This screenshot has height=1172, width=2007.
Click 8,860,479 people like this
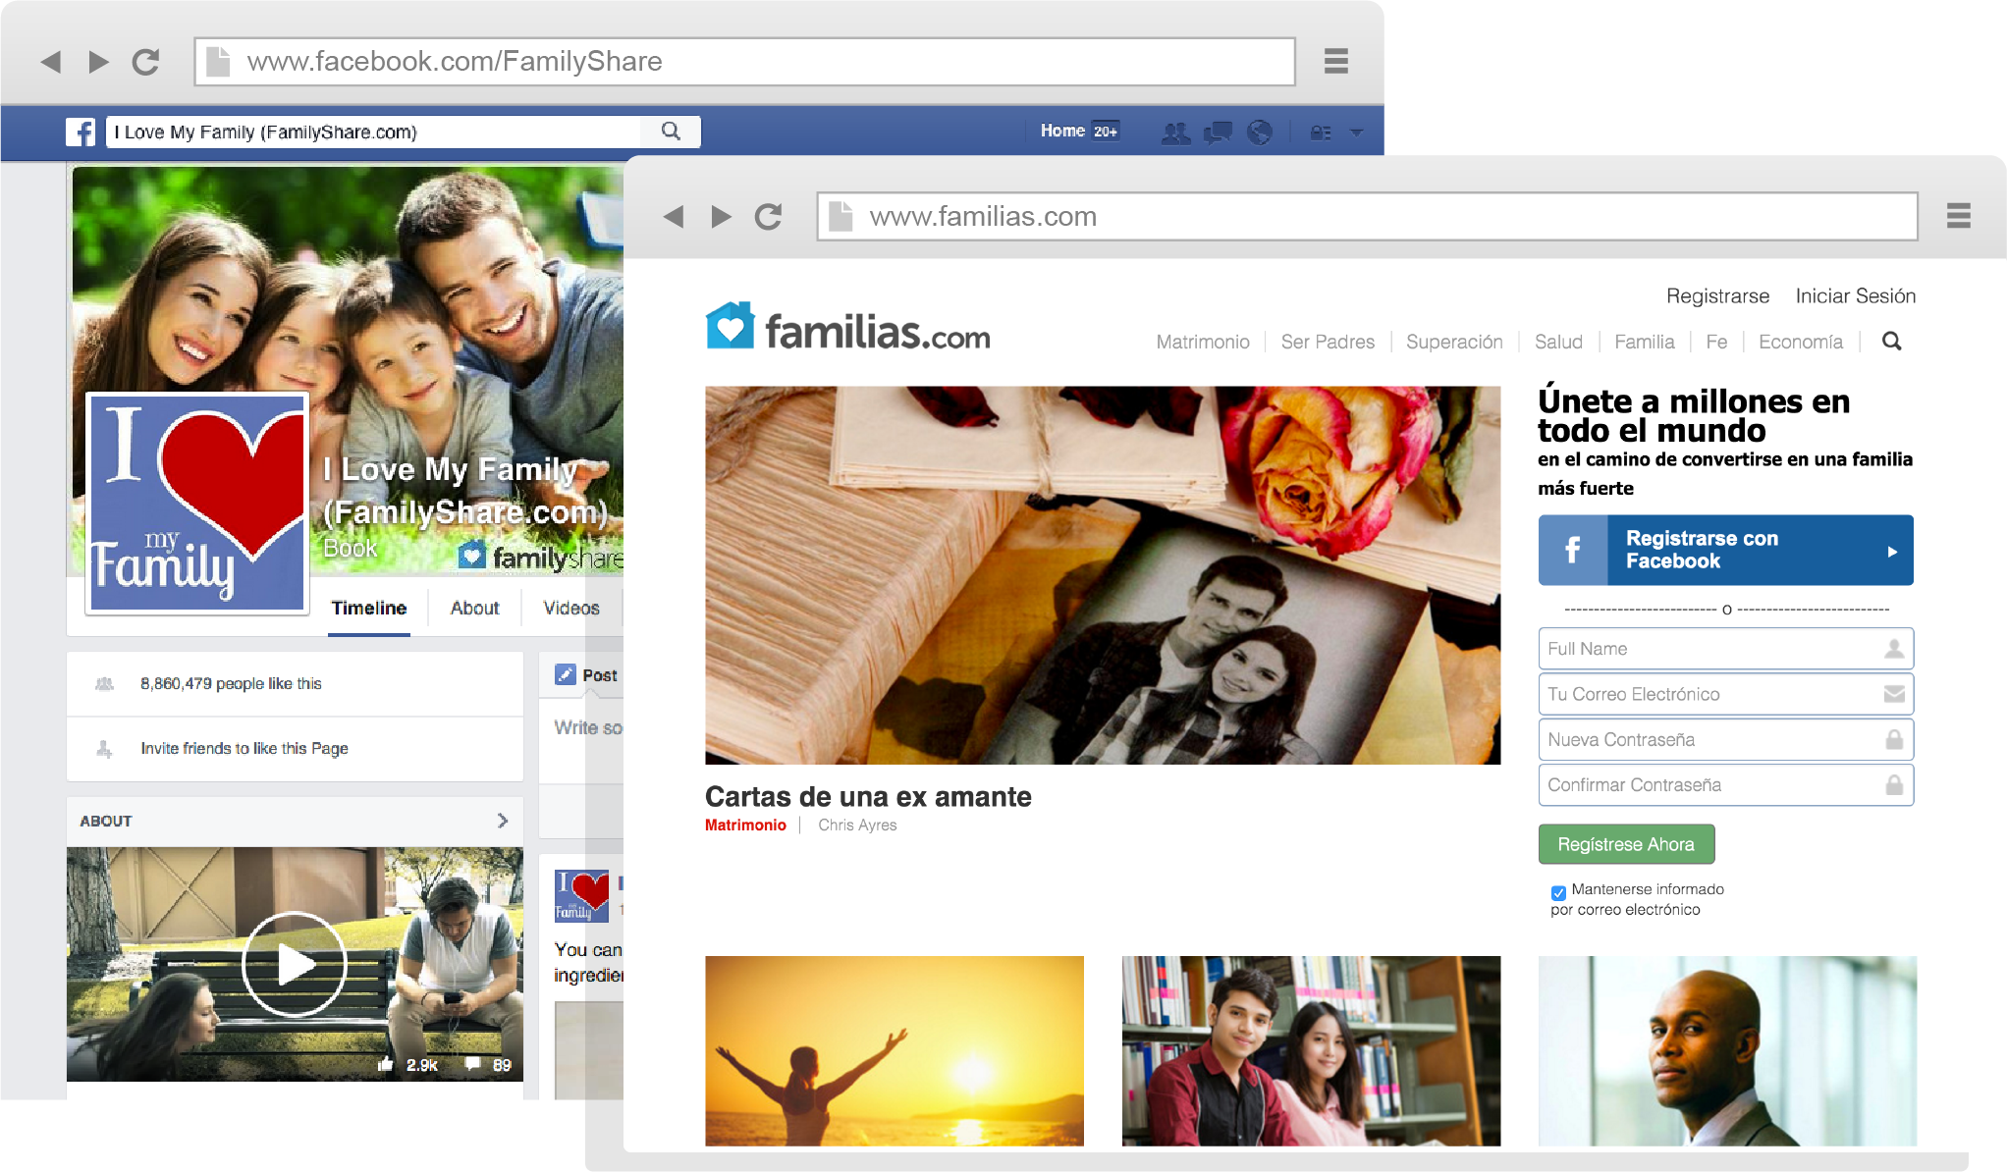231,683
